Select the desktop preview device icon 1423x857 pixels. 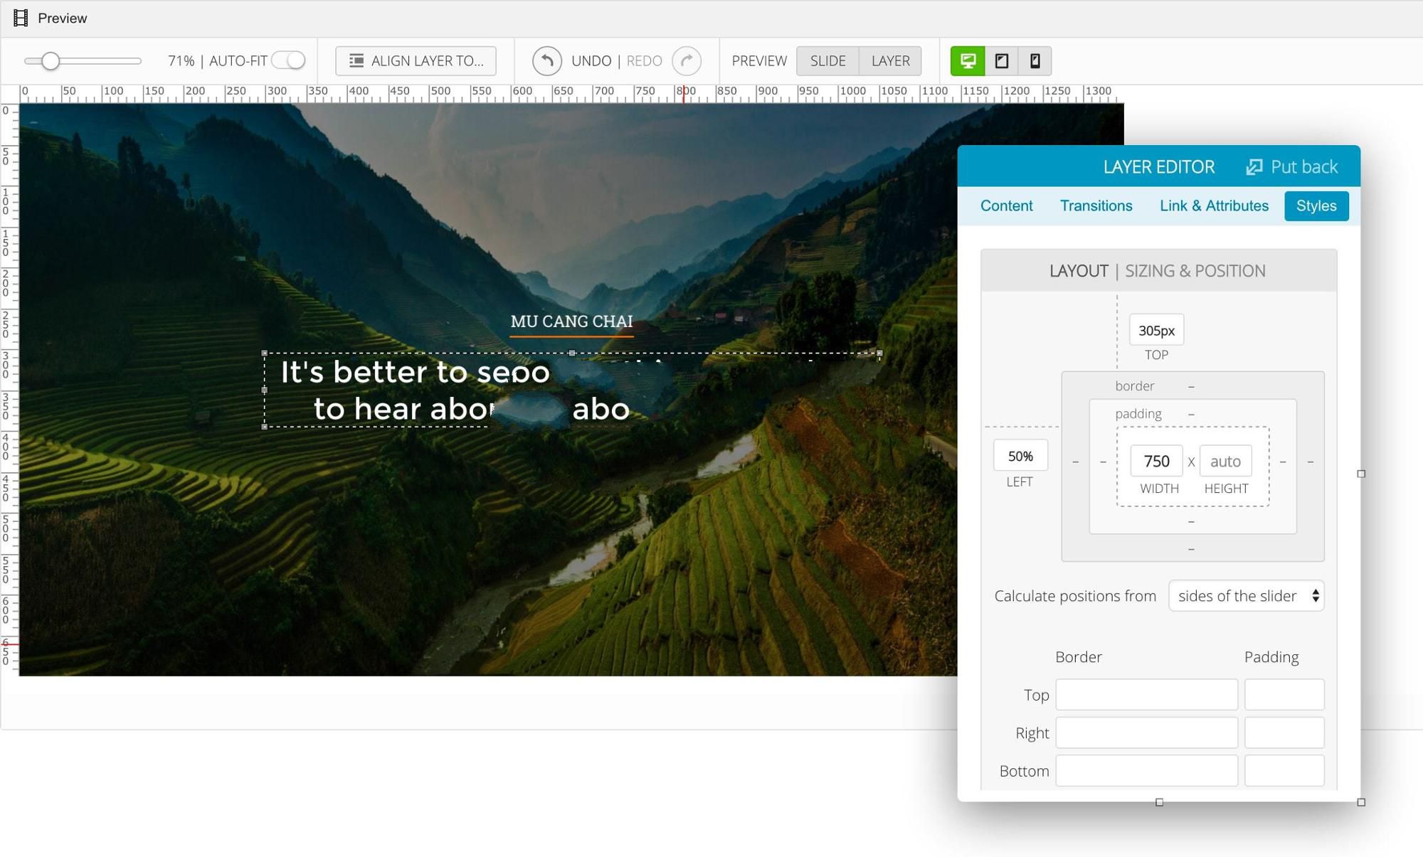(x=968, y=61)
